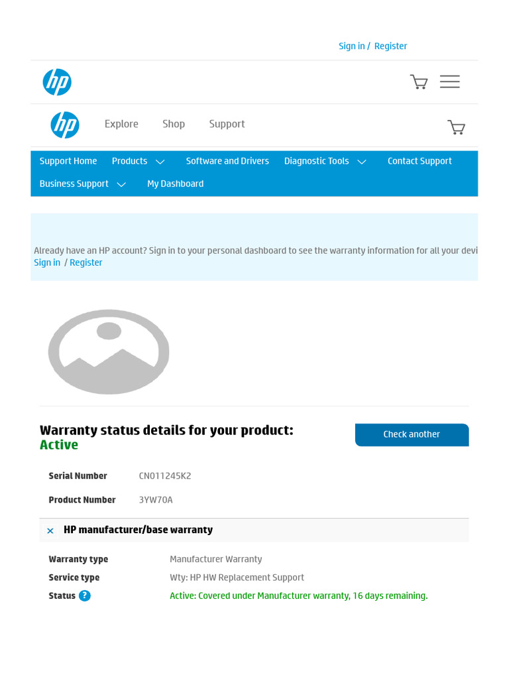Open Contact Support

click(420, 161)
